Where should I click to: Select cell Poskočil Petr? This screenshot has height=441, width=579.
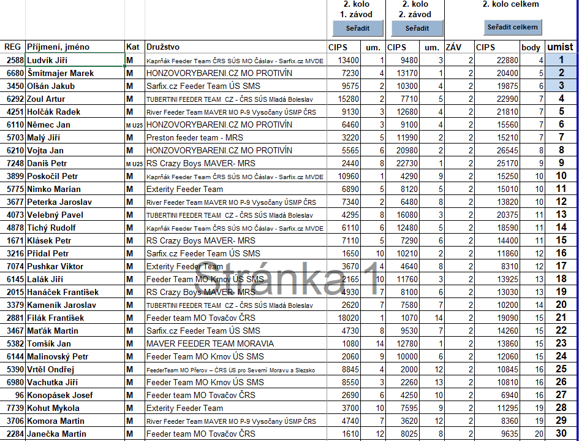pyautogui.click(x=75, y=176)
